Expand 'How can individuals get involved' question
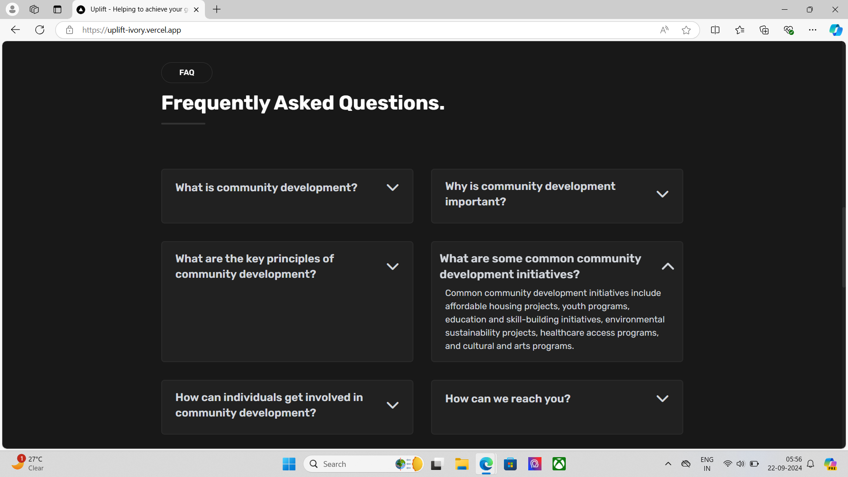 [x=392, y=405]
